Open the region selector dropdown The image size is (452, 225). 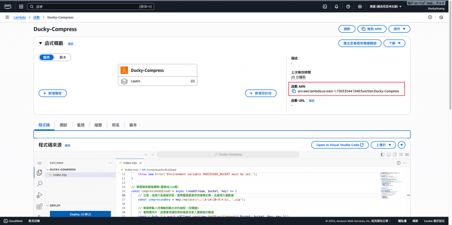[x=385, y=6]
